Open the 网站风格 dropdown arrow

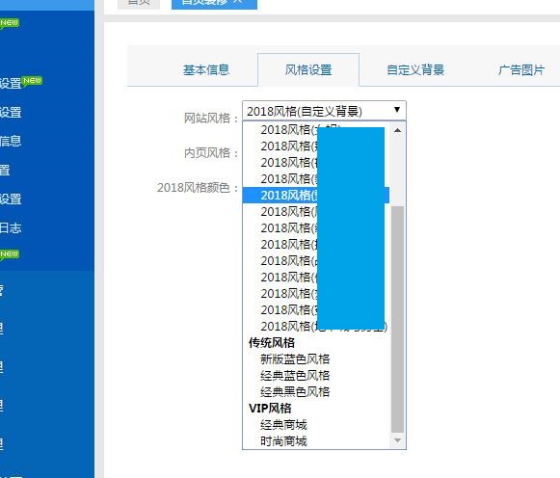(x=397, y=110)
